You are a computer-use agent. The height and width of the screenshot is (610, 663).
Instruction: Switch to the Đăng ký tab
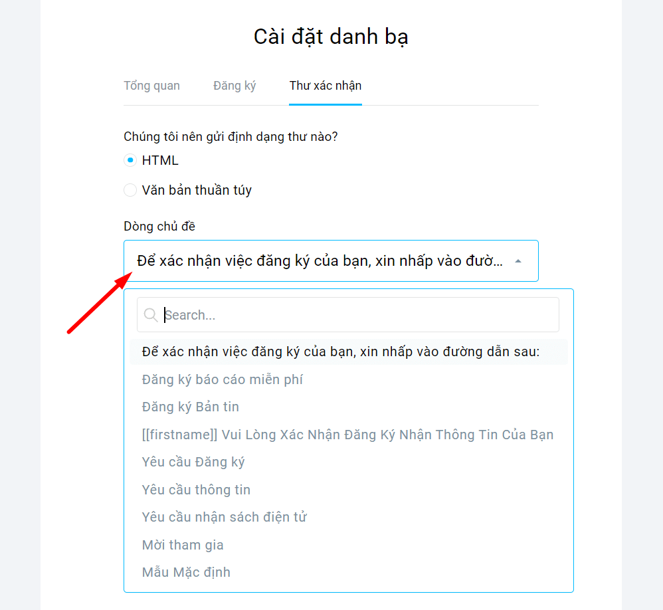(x=235, y=86)
